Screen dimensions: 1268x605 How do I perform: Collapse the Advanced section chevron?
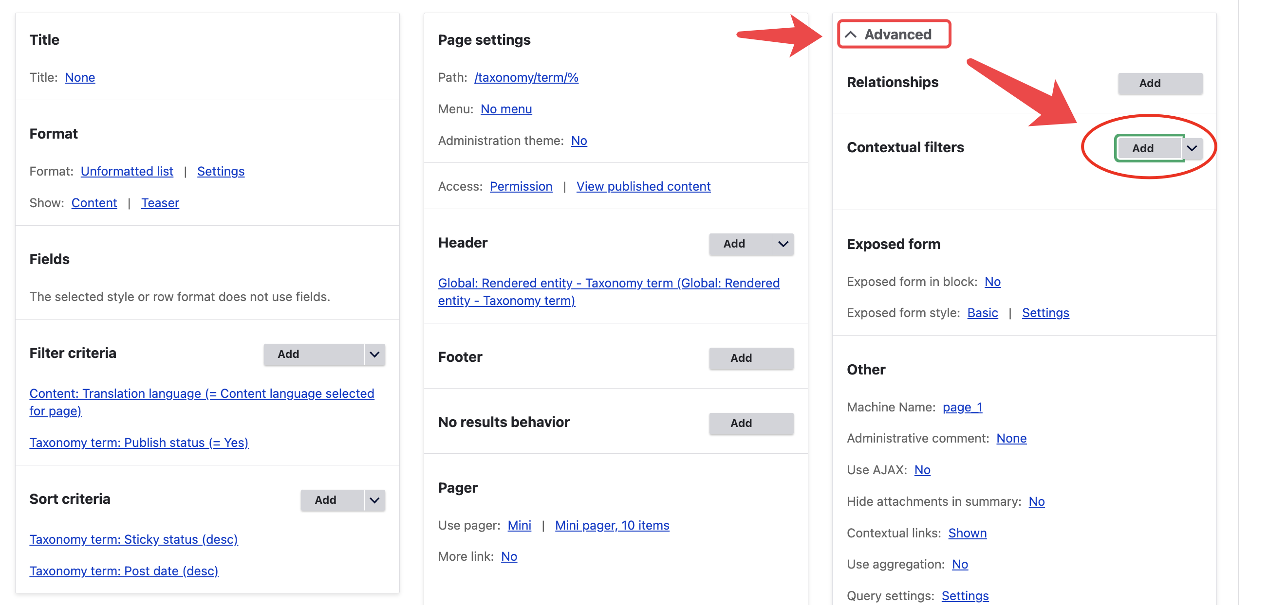pos(851,35)
